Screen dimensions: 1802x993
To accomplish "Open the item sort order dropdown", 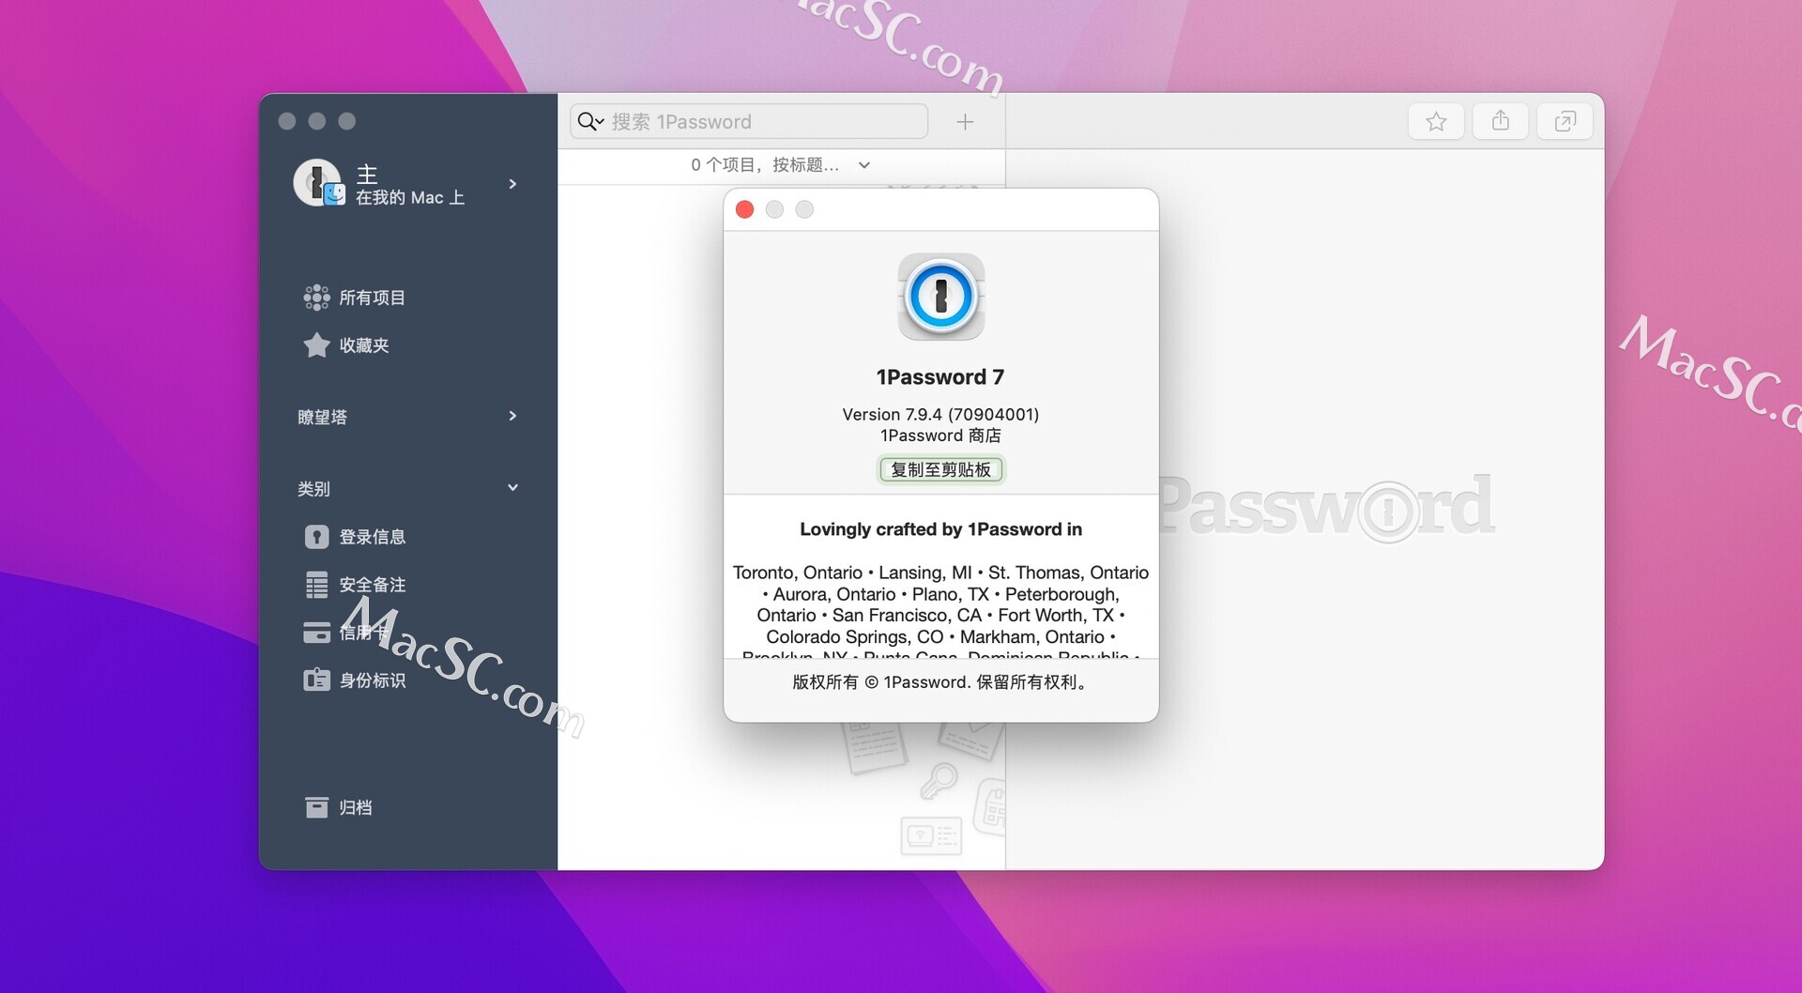I will click(781, 165).
